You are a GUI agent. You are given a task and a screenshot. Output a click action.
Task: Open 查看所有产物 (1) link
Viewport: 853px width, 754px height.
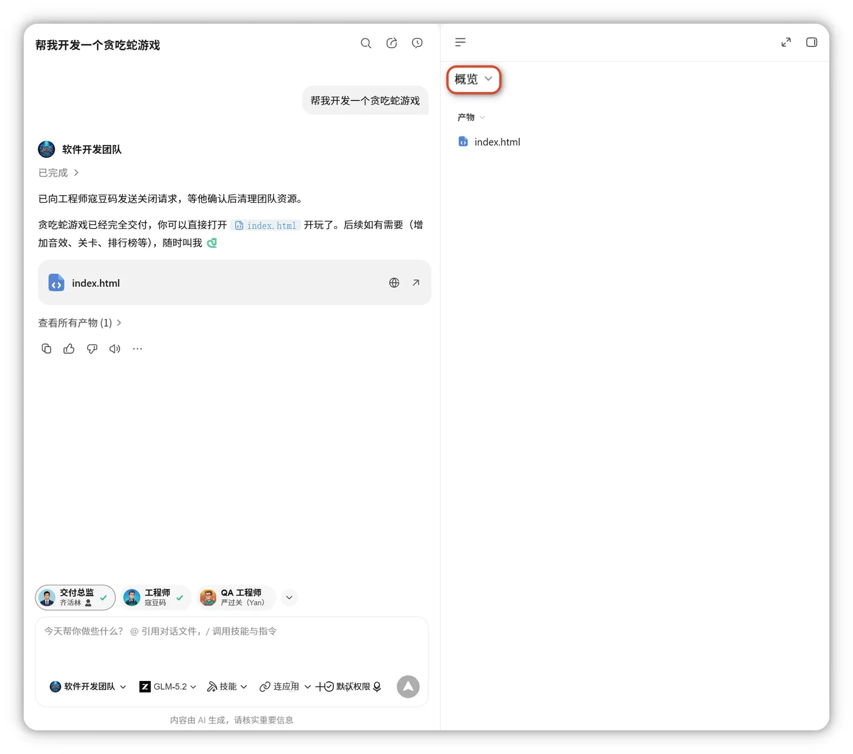(80, 323)
